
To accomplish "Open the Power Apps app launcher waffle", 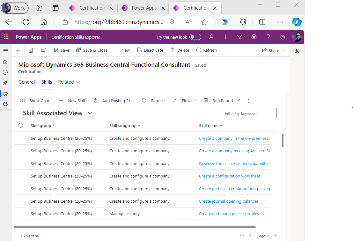I will pos(6,37).
